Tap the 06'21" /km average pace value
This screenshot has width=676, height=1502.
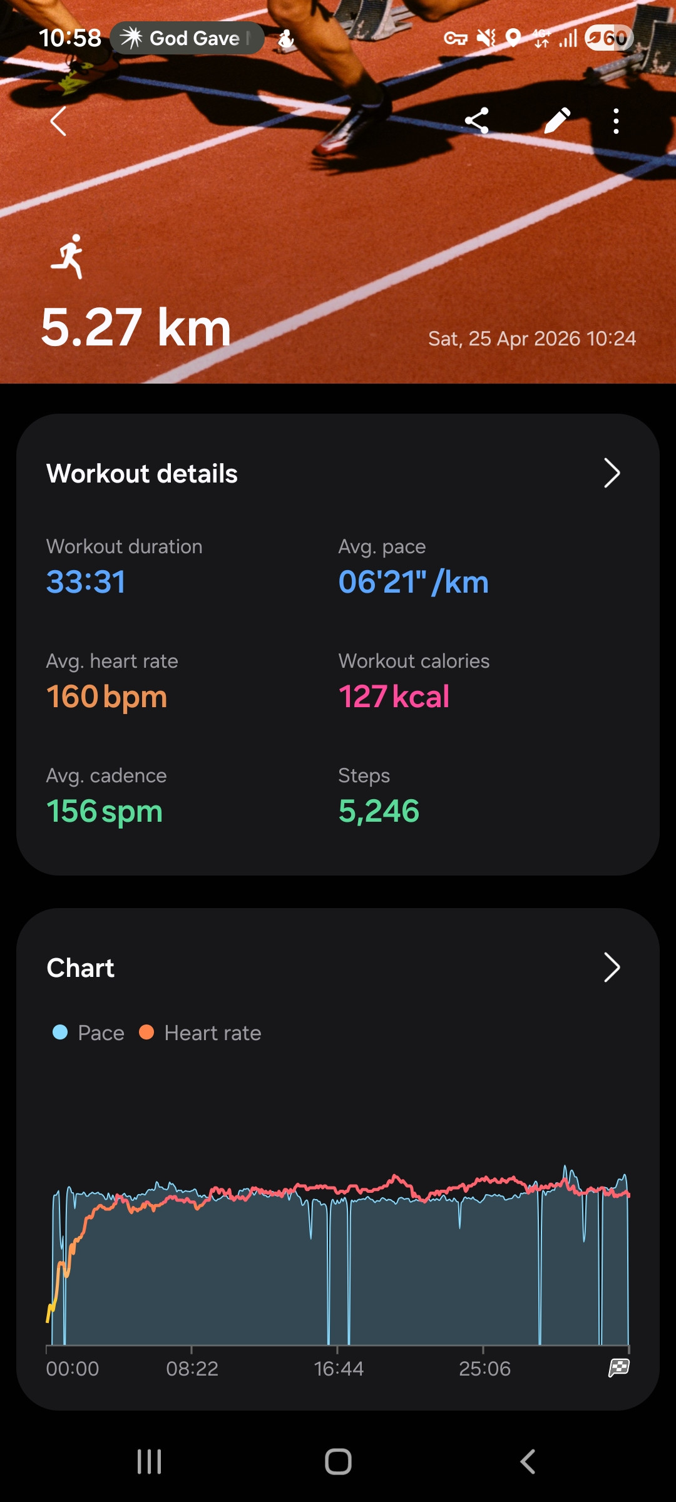coord(413,582)
